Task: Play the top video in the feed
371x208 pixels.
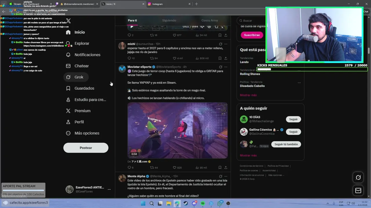Action: pyautogui.click(x=132, y=27)
